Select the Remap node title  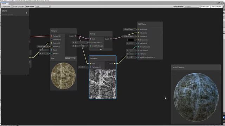click(x=93, y=34)
